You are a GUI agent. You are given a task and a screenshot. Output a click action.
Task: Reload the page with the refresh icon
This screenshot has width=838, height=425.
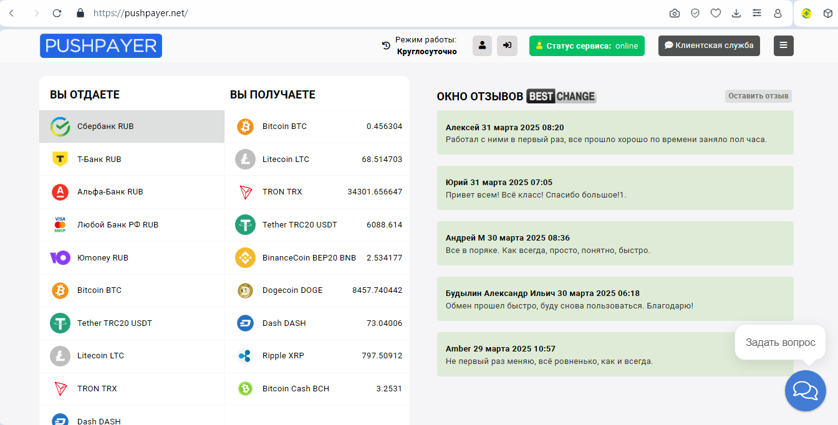pyautogui.click(x=57, y=13)
